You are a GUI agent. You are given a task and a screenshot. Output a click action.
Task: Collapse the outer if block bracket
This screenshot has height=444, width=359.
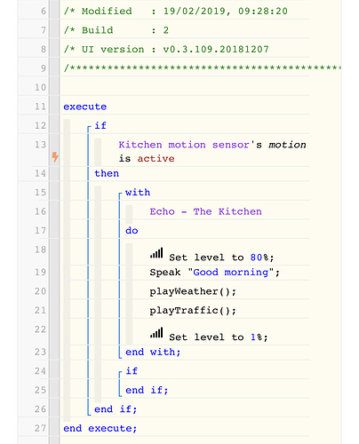[x=89, y=127]
